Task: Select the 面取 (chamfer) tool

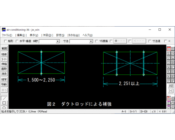Action: (x=4, y=69)
